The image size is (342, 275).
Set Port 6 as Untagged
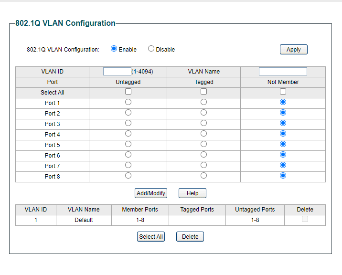point(128,155)
